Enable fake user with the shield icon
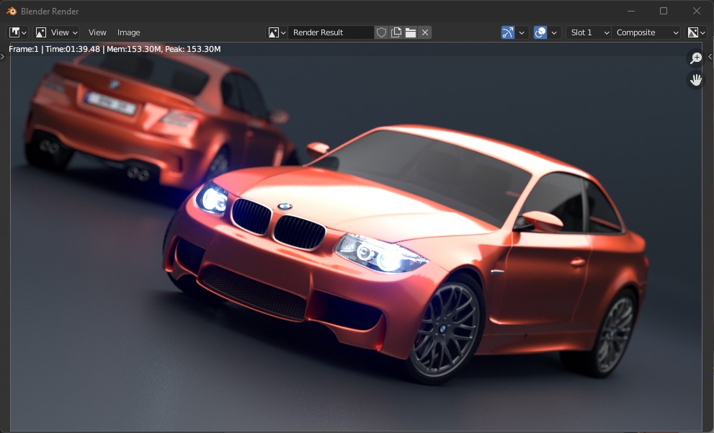Viewport: 714px width, 433px height. [381, 32]
